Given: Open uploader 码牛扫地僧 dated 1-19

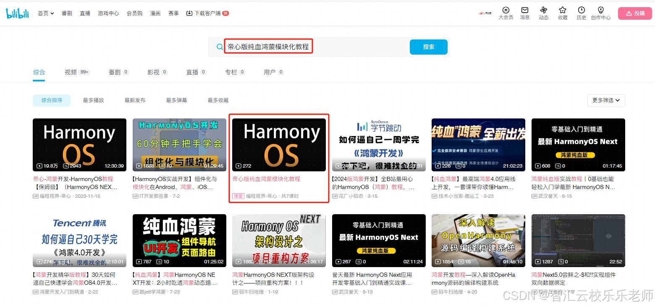Looking at the screenshot, I should (x=255, y=292).
